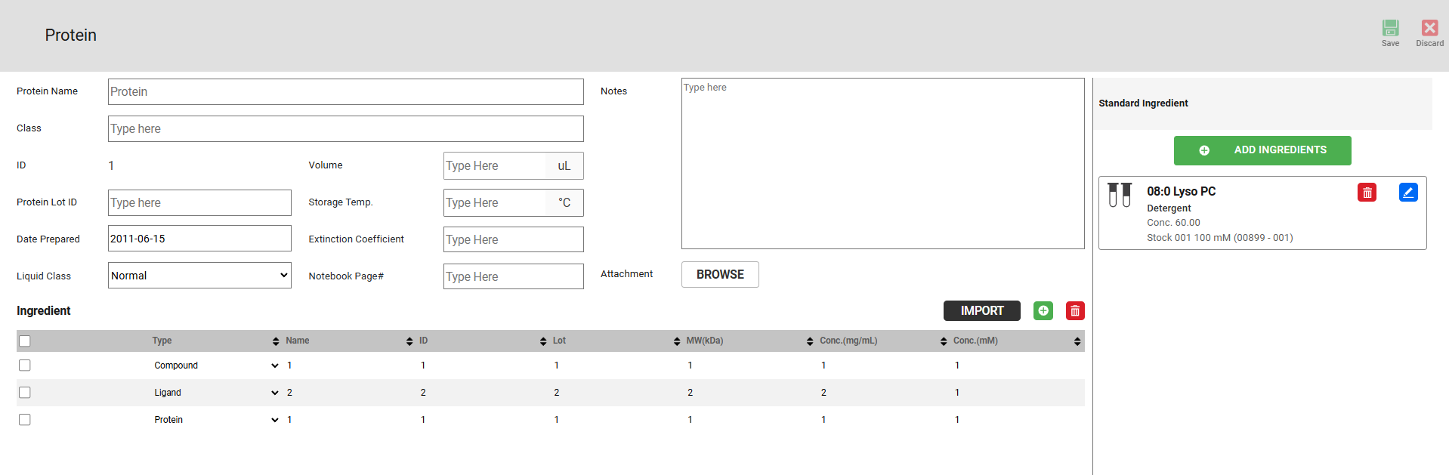Click BROWSE to attach a file
This screenshot has height=475, width=1449.
pos(719,275)
